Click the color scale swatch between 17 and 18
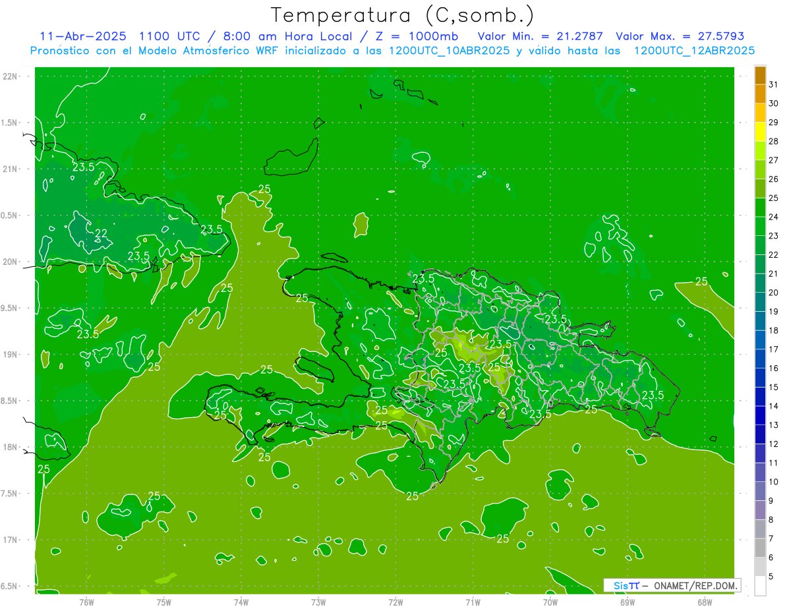This screenshot has height=611, width=791. tap(760, 340)
